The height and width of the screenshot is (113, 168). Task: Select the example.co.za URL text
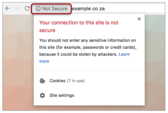click(88, 9)
